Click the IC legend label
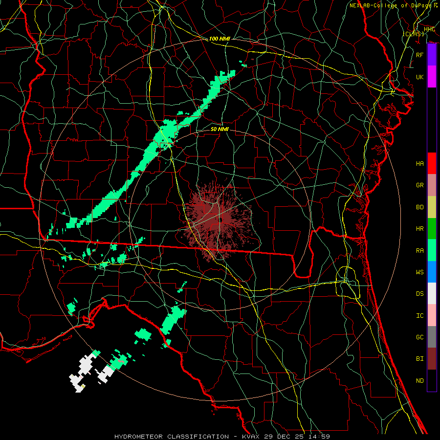The height and width of the screenshot is (440, 440). (419, 315)
